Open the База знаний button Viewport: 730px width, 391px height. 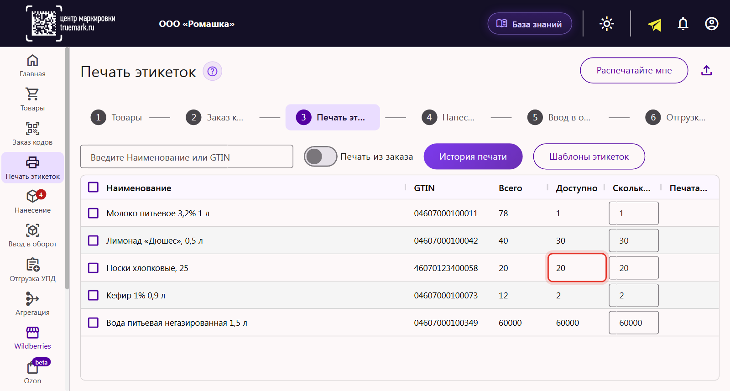tap(530, 24)
